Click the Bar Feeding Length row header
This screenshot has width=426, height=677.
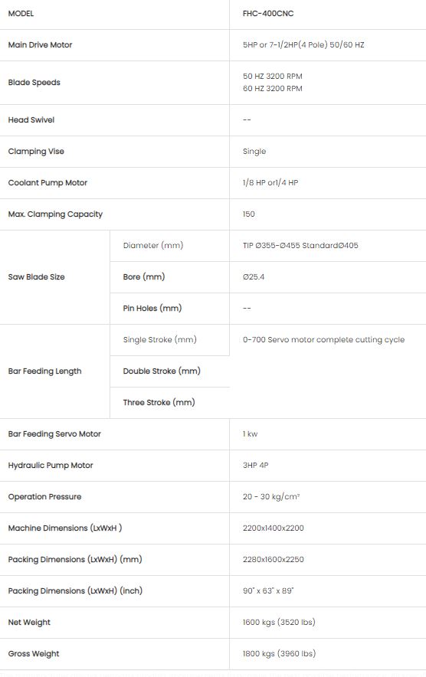[x=44, y=371]
